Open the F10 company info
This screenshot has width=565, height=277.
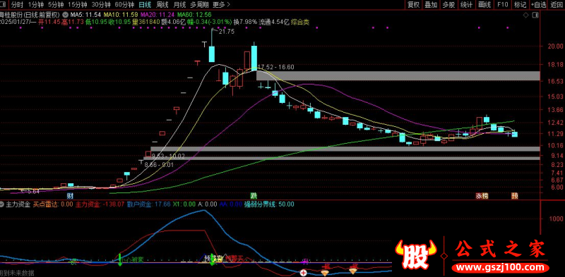pyautogui.click(x=502, y=5)
